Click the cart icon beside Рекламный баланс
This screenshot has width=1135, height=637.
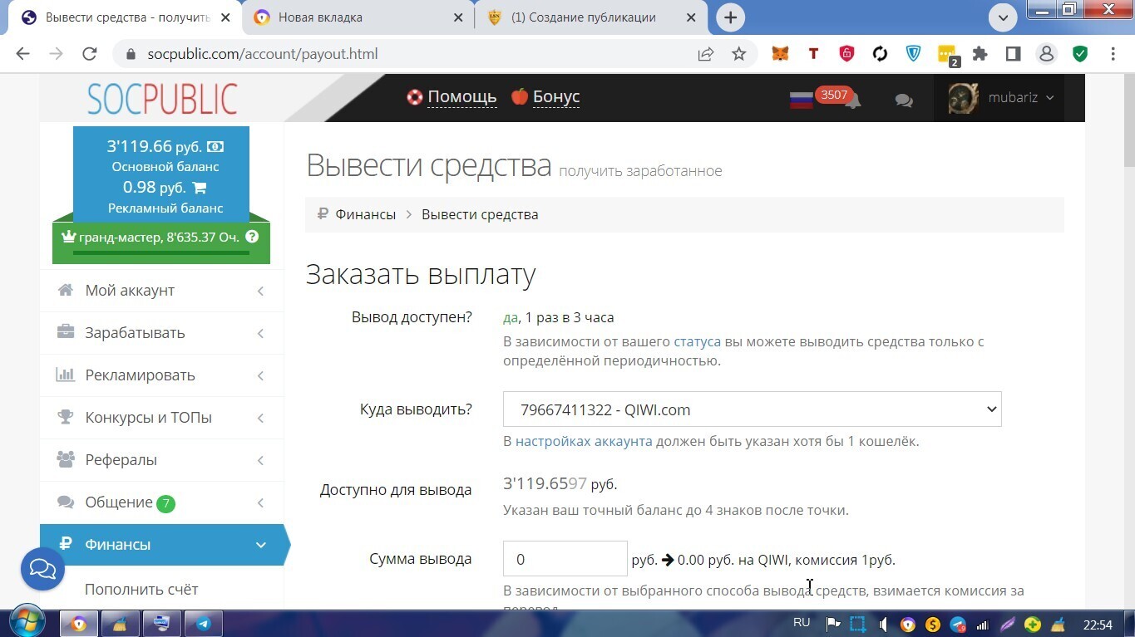[198, 188]
